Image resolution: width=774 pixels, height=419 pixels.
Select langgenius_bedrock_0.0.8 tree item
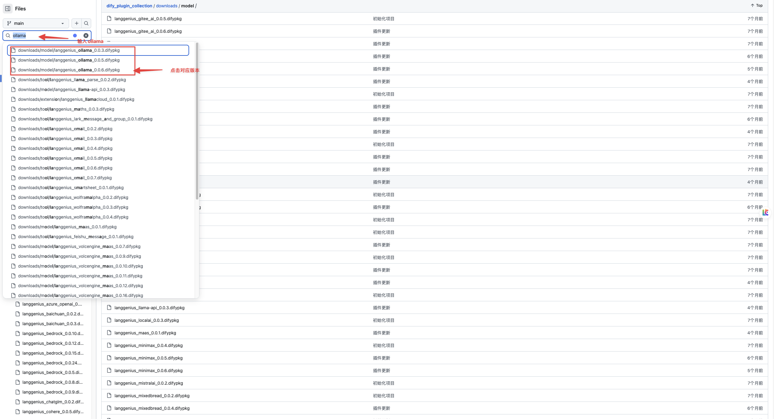[53, 382]
